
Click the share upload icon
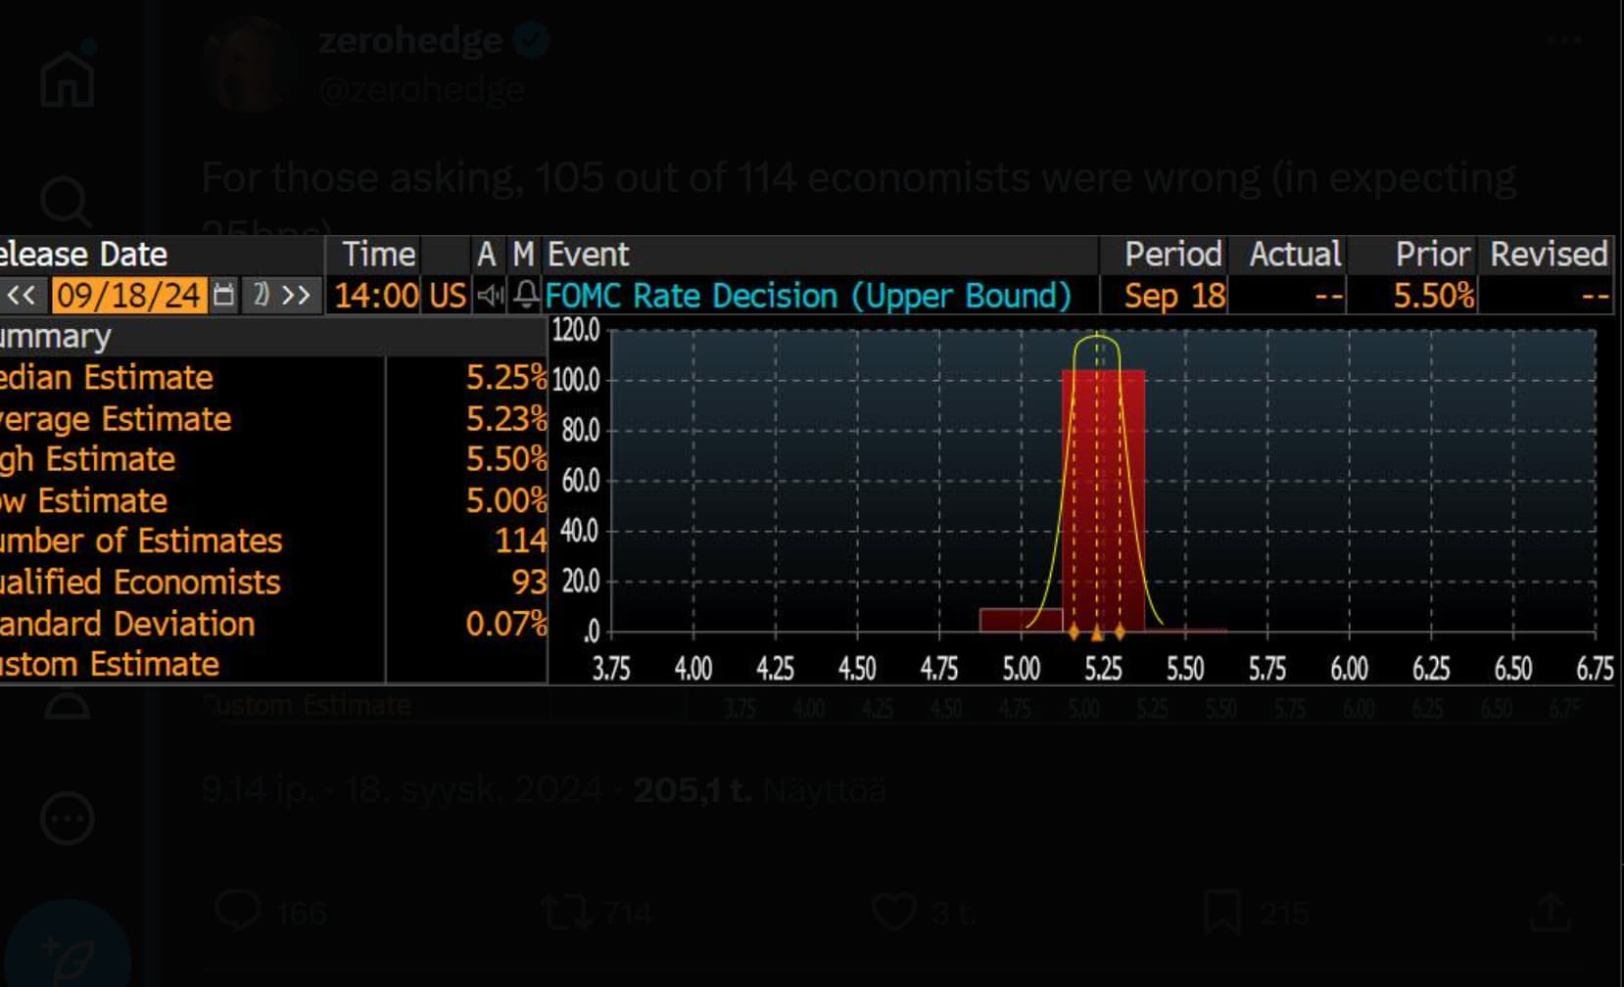tap(1550, 911)
